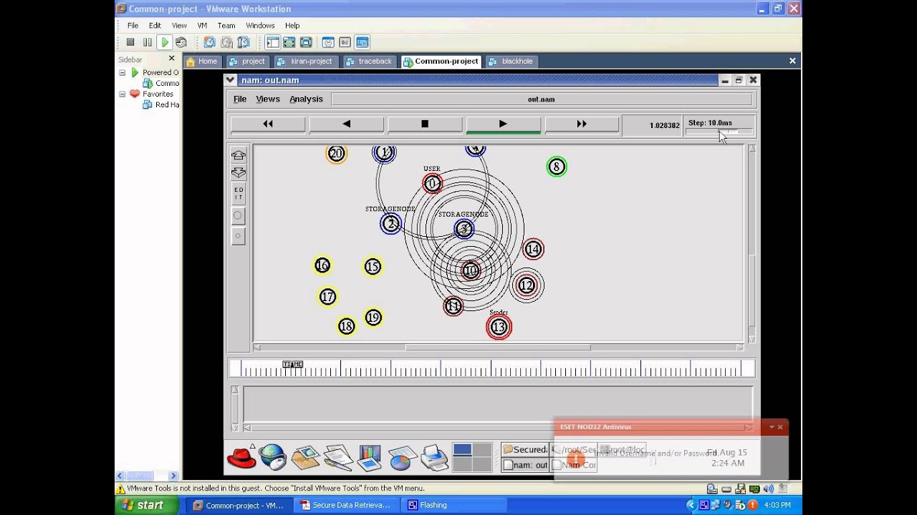Stop the nam animation
The height and width of the screenshot is (515, 917).
[x=425, y=124]
